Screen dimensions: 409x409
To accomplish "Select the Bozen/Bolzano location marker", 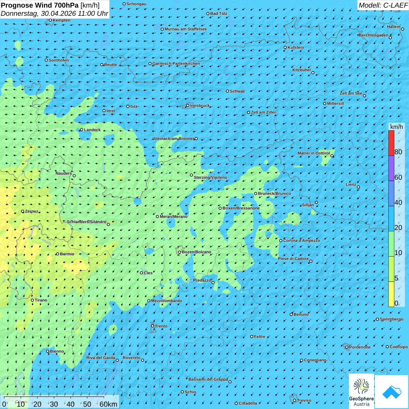I will click(x=179, y=252).
